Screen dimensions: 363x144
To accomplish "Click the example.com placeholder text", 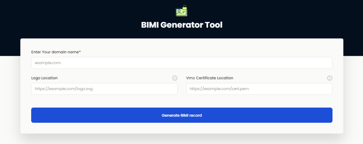I will [48, 63].
